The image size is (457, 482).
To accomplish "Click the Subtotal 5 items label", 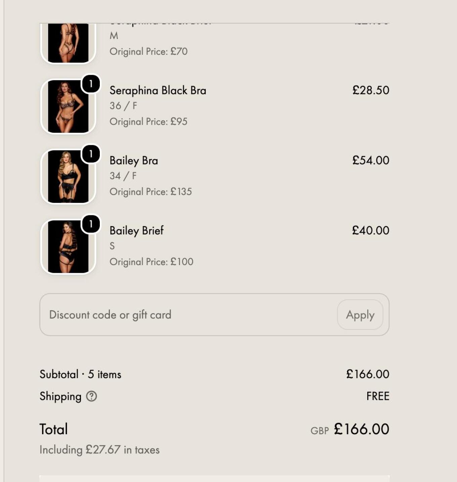I will pyautogui.click(x=80, y=374).
